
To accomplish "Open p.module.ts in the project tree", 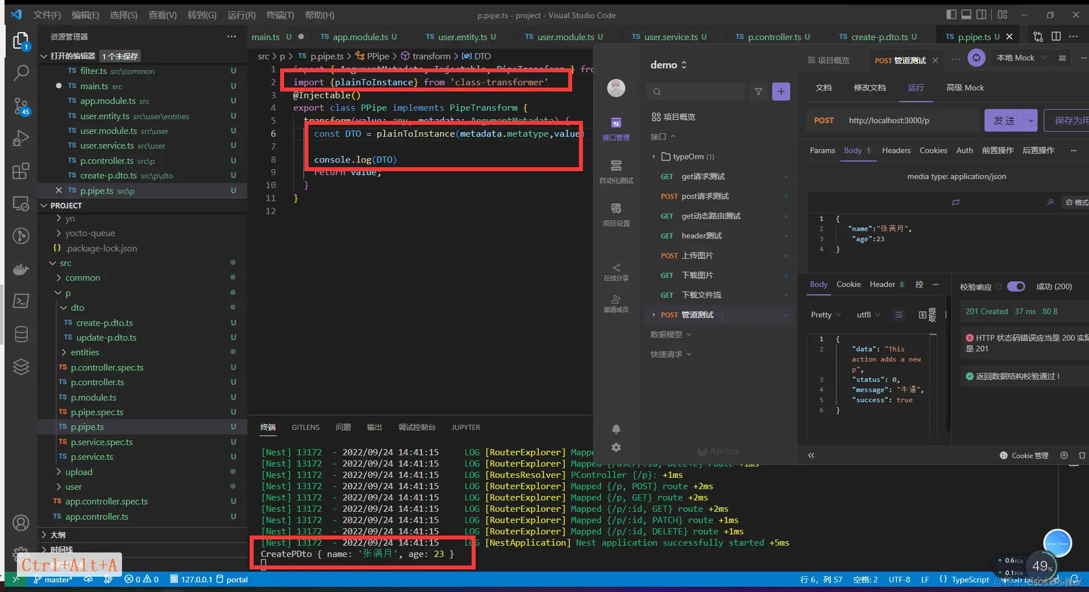I will click(x=93, y=397).
